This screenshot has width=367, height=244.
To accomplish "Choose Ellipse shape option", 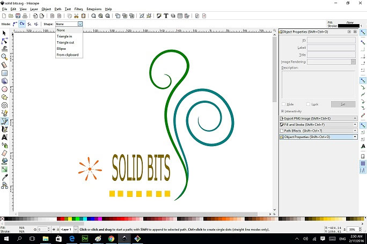I will pos(69,49).
